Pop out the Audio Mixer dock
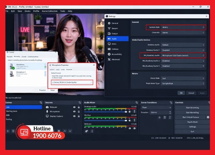The image size is (215, 155). (137, 103)
